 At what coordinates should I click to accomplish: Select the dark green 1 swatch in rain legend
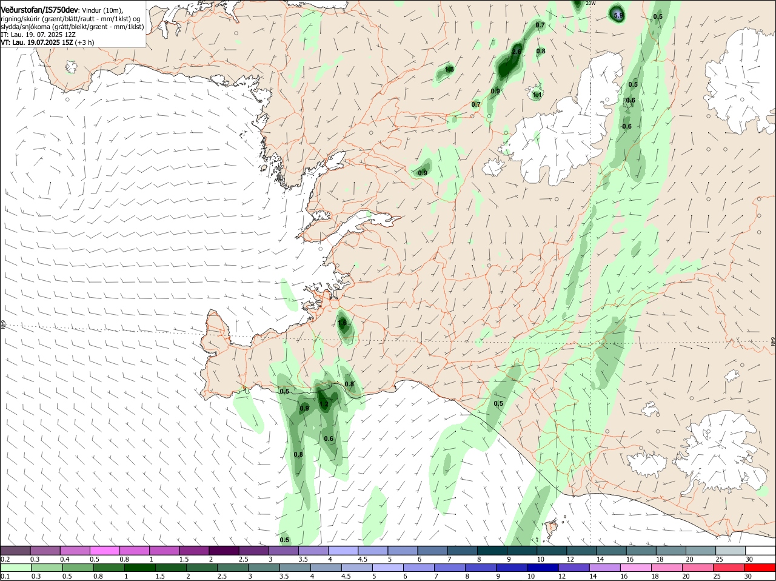(139, 568)
